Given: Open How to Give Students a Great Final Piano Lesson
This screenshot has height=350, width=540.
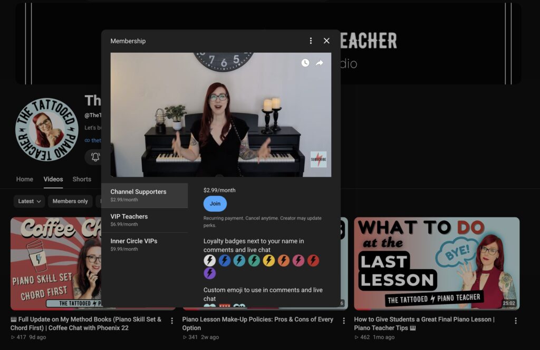Looking at the screenshot, I should [425, 324].
